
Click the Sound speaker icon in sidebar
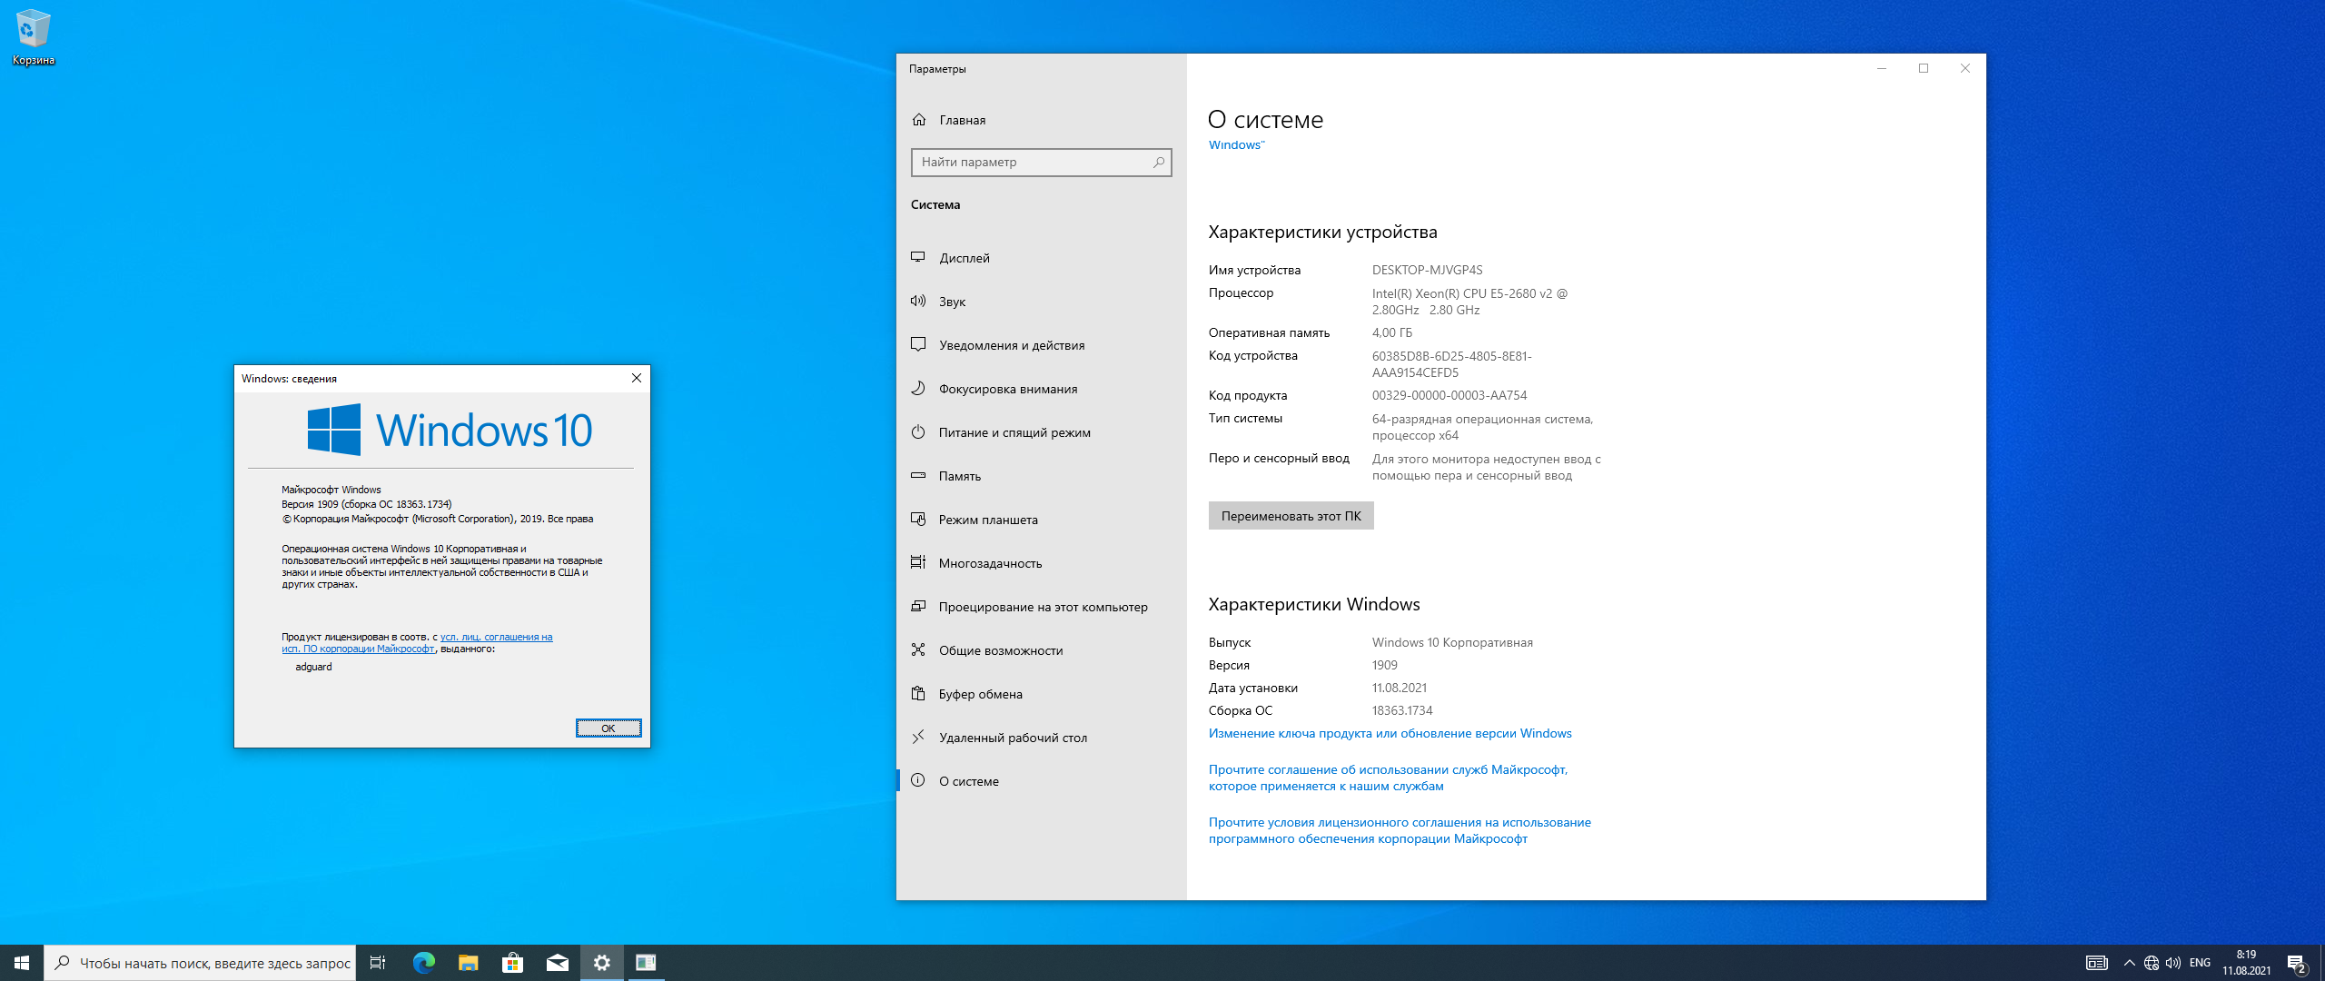click(918, 301)
